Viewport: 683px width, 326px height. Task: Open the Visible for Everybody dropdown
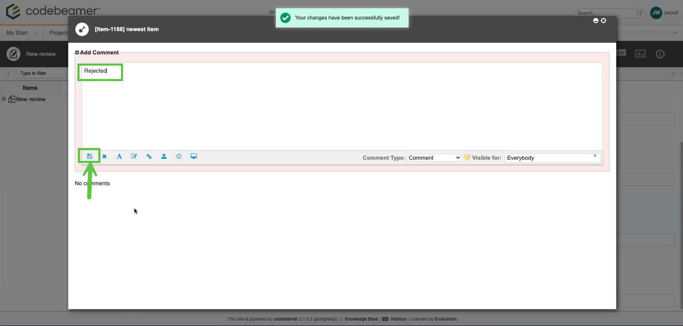552,158
